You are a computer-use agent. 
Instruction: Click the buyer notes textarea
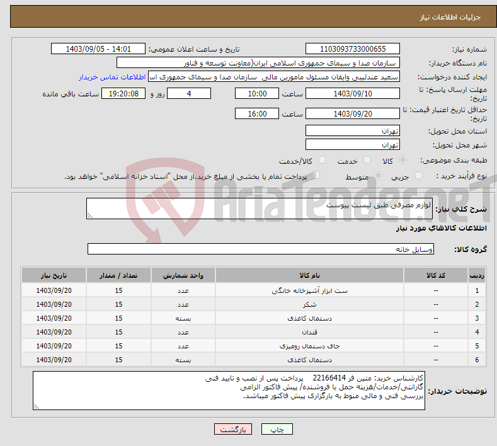point(229,391)
